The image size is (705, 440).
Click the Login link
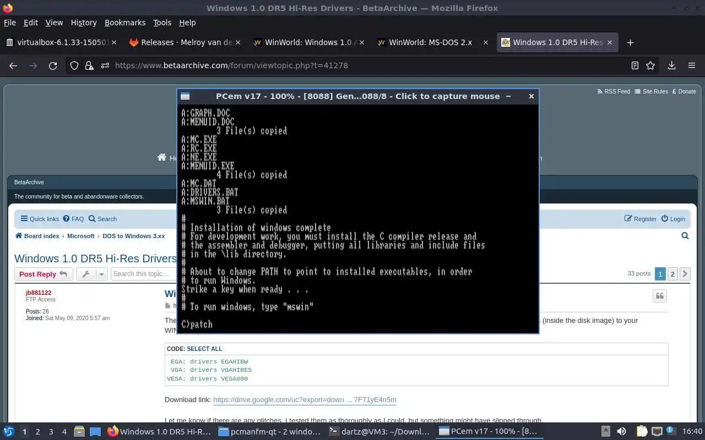(673, 219)
